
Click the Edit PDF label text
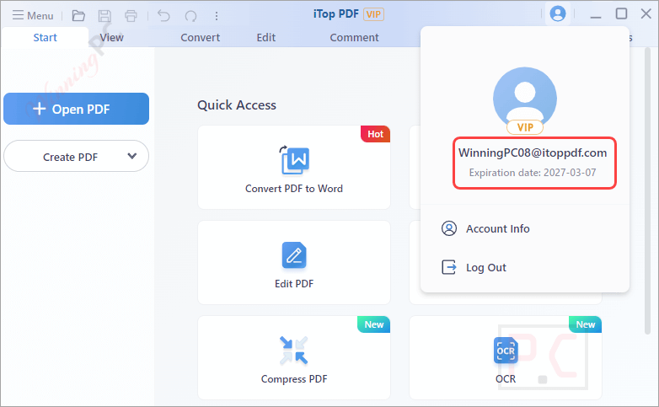(x=294, y=284)
